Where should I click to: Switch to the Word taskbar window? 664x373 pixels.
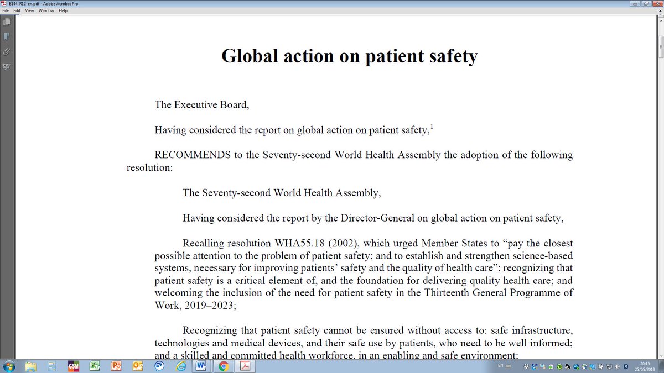click(201, 366)
